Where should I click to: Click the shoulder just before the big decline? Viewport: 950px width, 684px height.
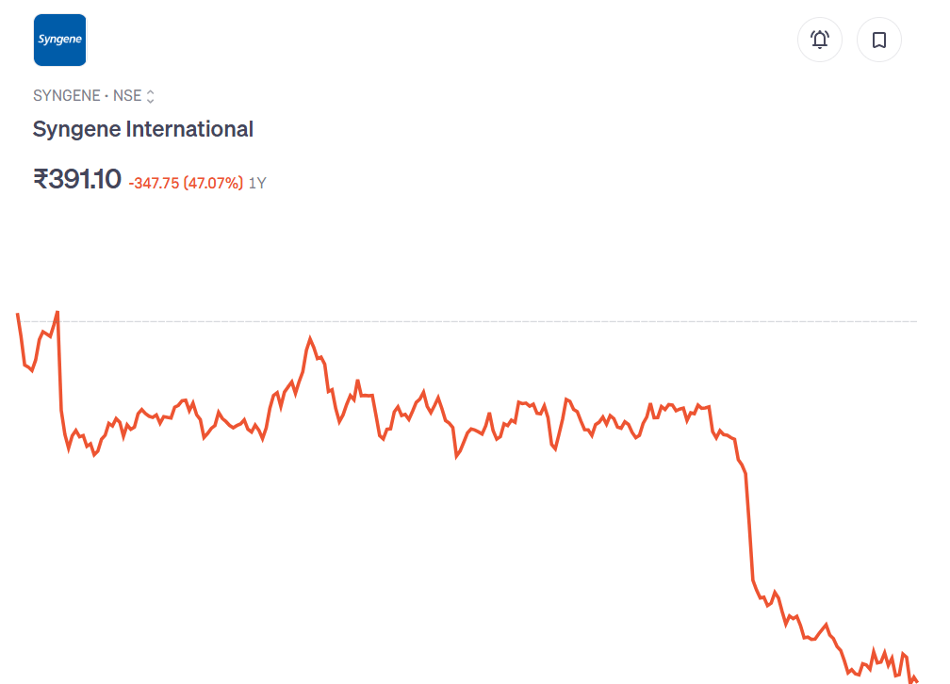click(x=710, y=406)
